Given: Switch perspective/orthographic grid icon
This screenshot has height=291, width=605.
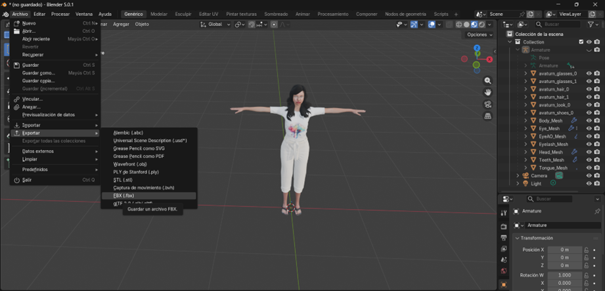Looking at the screenshot, I should click(x=487, y=116).
